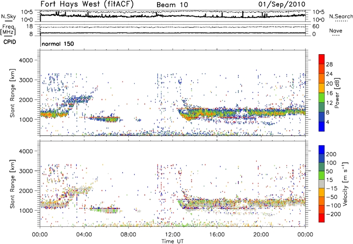Click the '4' tick on power scale
353x244 pixels.
click(x=327, y=122)
